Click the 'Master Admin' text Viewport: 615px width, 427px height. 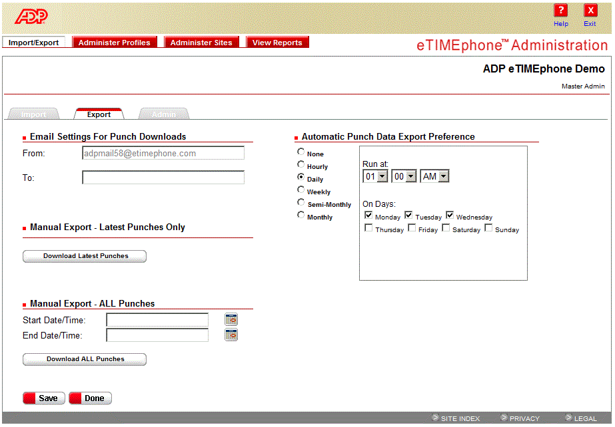pyautogui.click(x=583, y=86)
